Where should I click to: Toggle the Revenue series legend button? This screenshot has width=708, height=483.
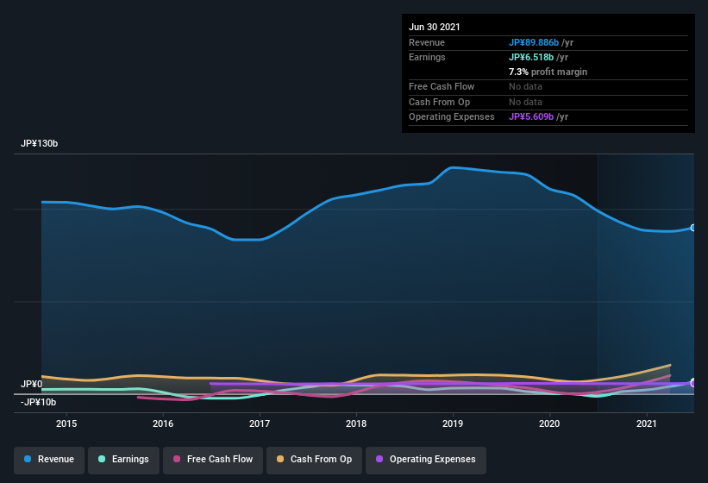(x=49, y=460)
